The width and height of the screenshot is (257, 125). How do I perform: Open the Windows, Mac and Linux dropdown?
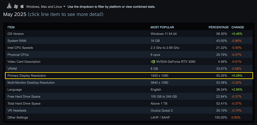(46, 6)
